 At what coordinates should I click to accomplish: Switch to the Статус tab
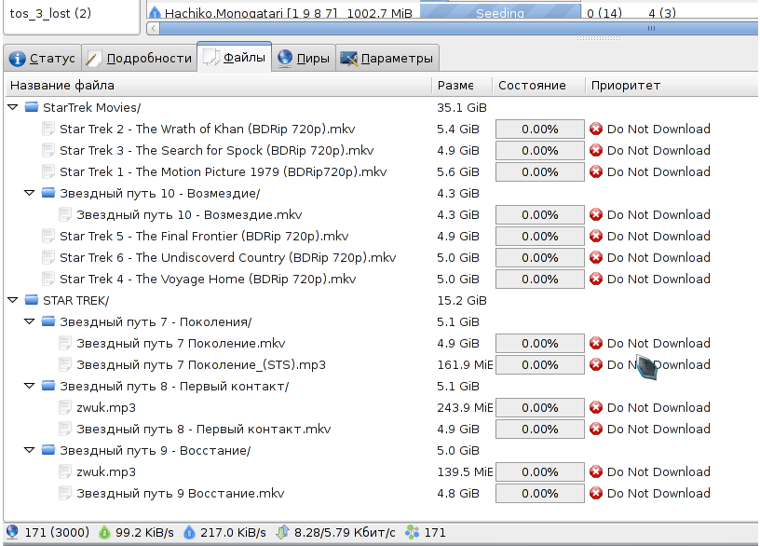(43, 58)
